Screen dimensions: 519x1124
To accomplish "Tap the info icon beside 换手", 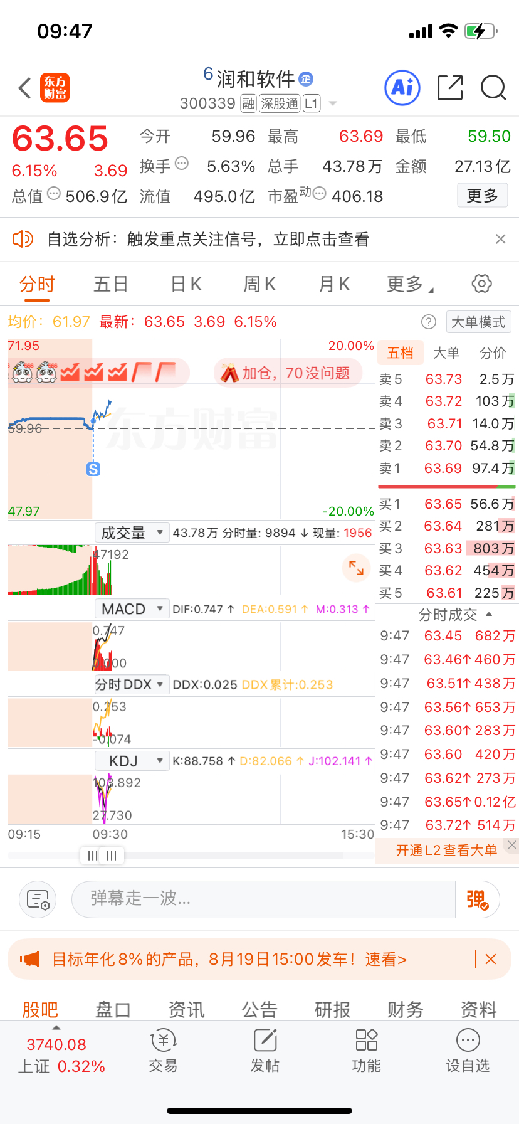I will tap(182, 164).
